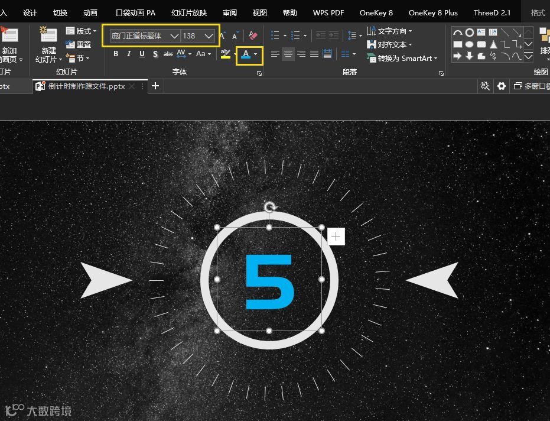This screenshot has width=550, height=421.
Task: Select the arc shape in the gallery
Action: 457,33
